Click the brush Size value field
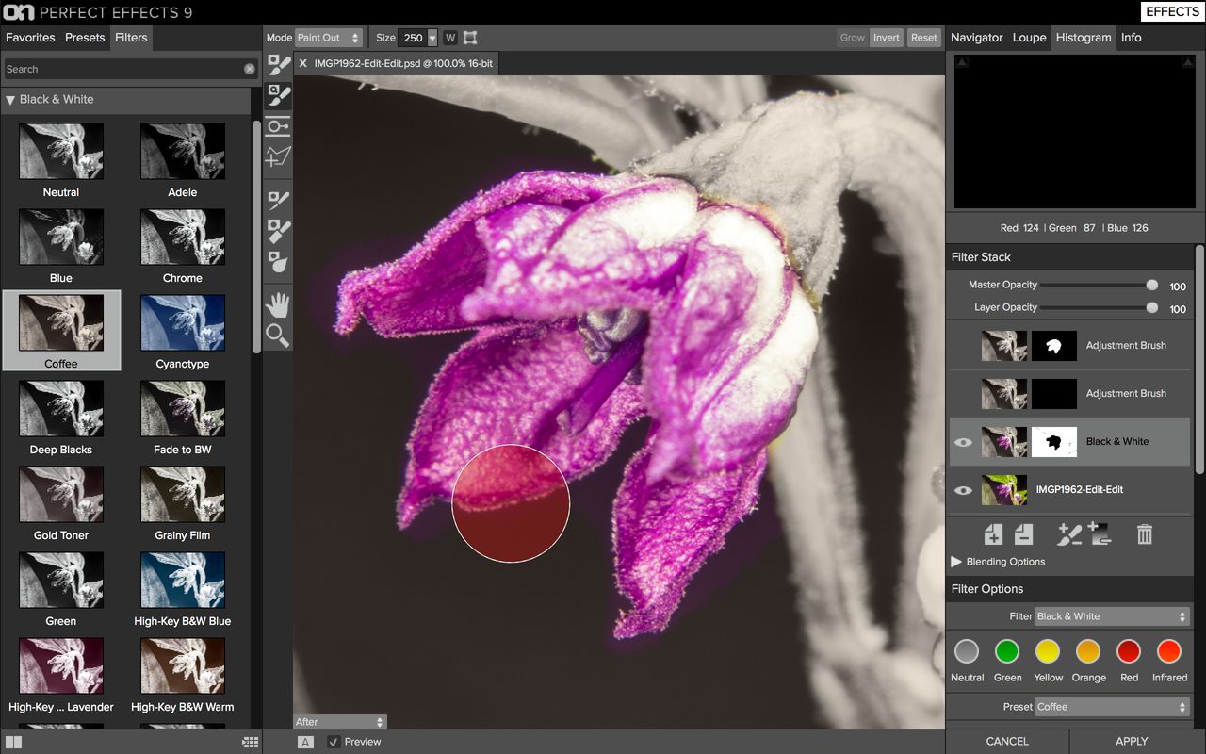Image resolution: width=1206 pixels, height=754 pixels. click(413, 38)
